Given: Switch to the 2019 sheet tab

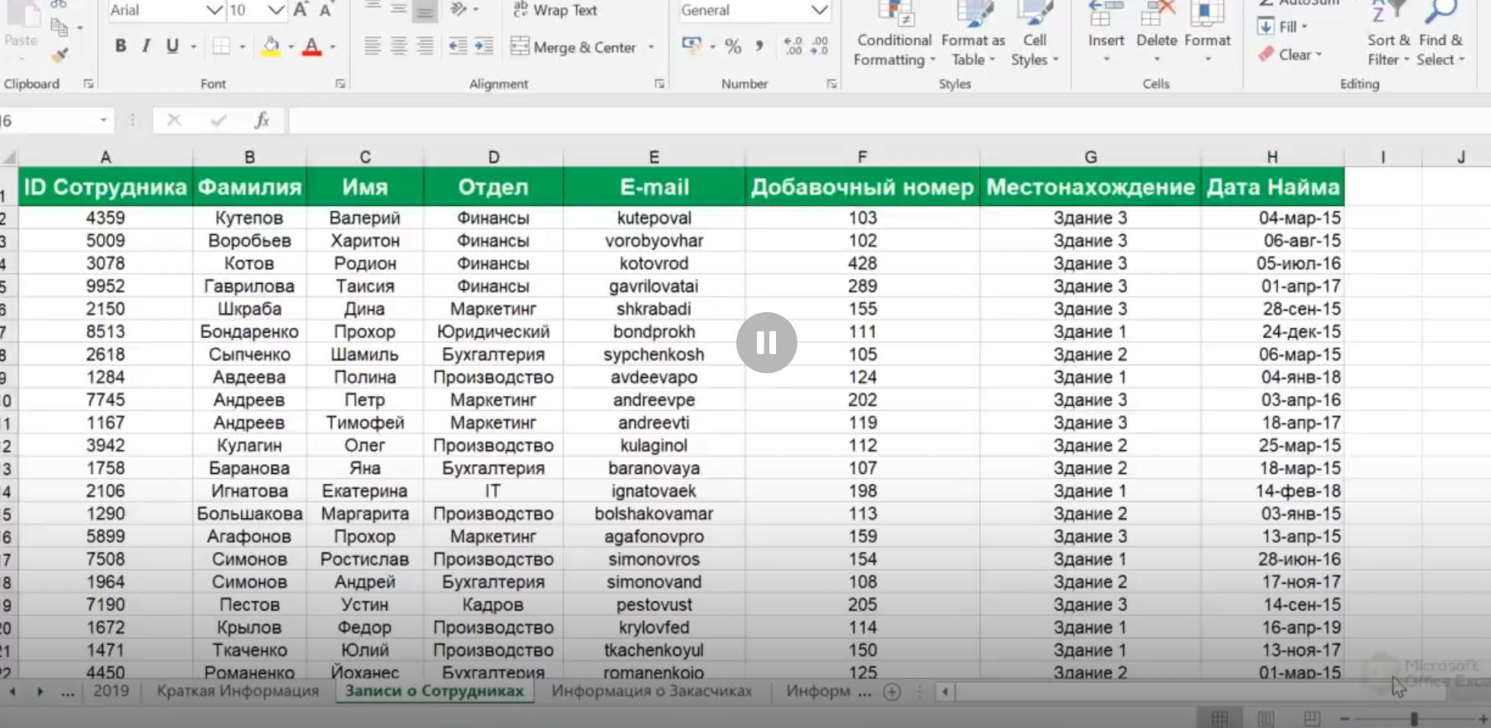Looking at the screenshot, I should click(111, 691).
